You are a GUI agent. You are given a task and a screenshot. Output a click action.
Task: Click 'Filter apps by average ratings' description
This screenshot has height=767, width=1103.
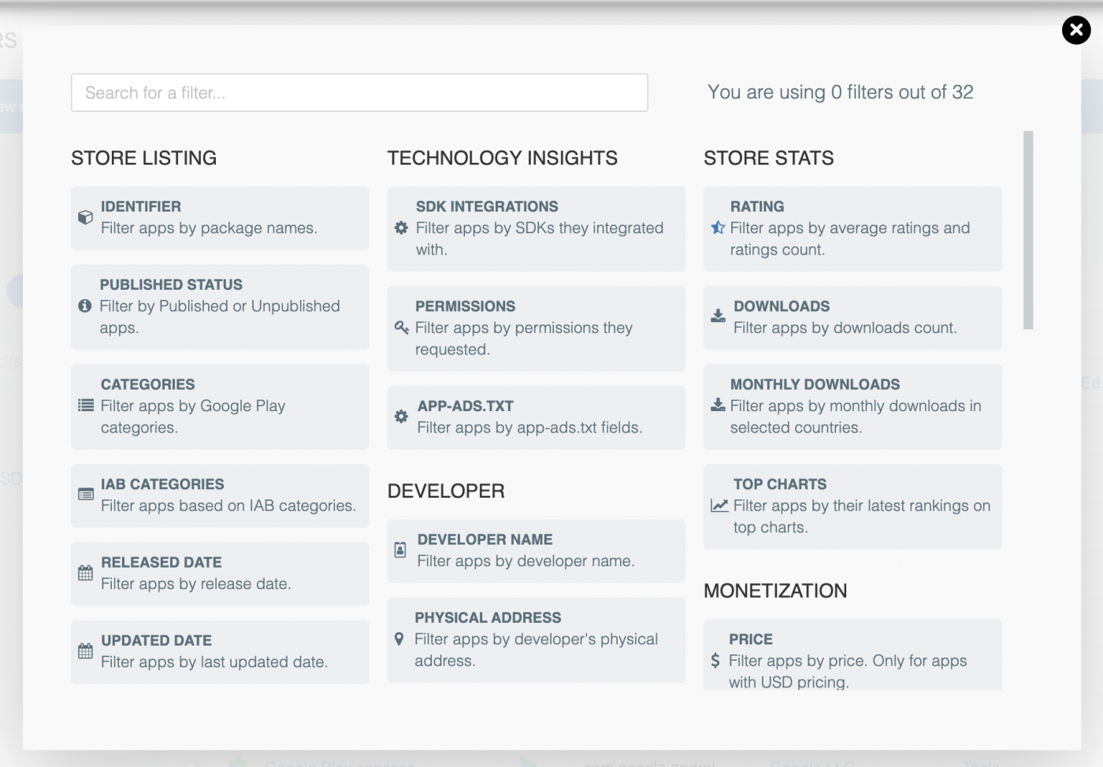[x=850, y=239]
